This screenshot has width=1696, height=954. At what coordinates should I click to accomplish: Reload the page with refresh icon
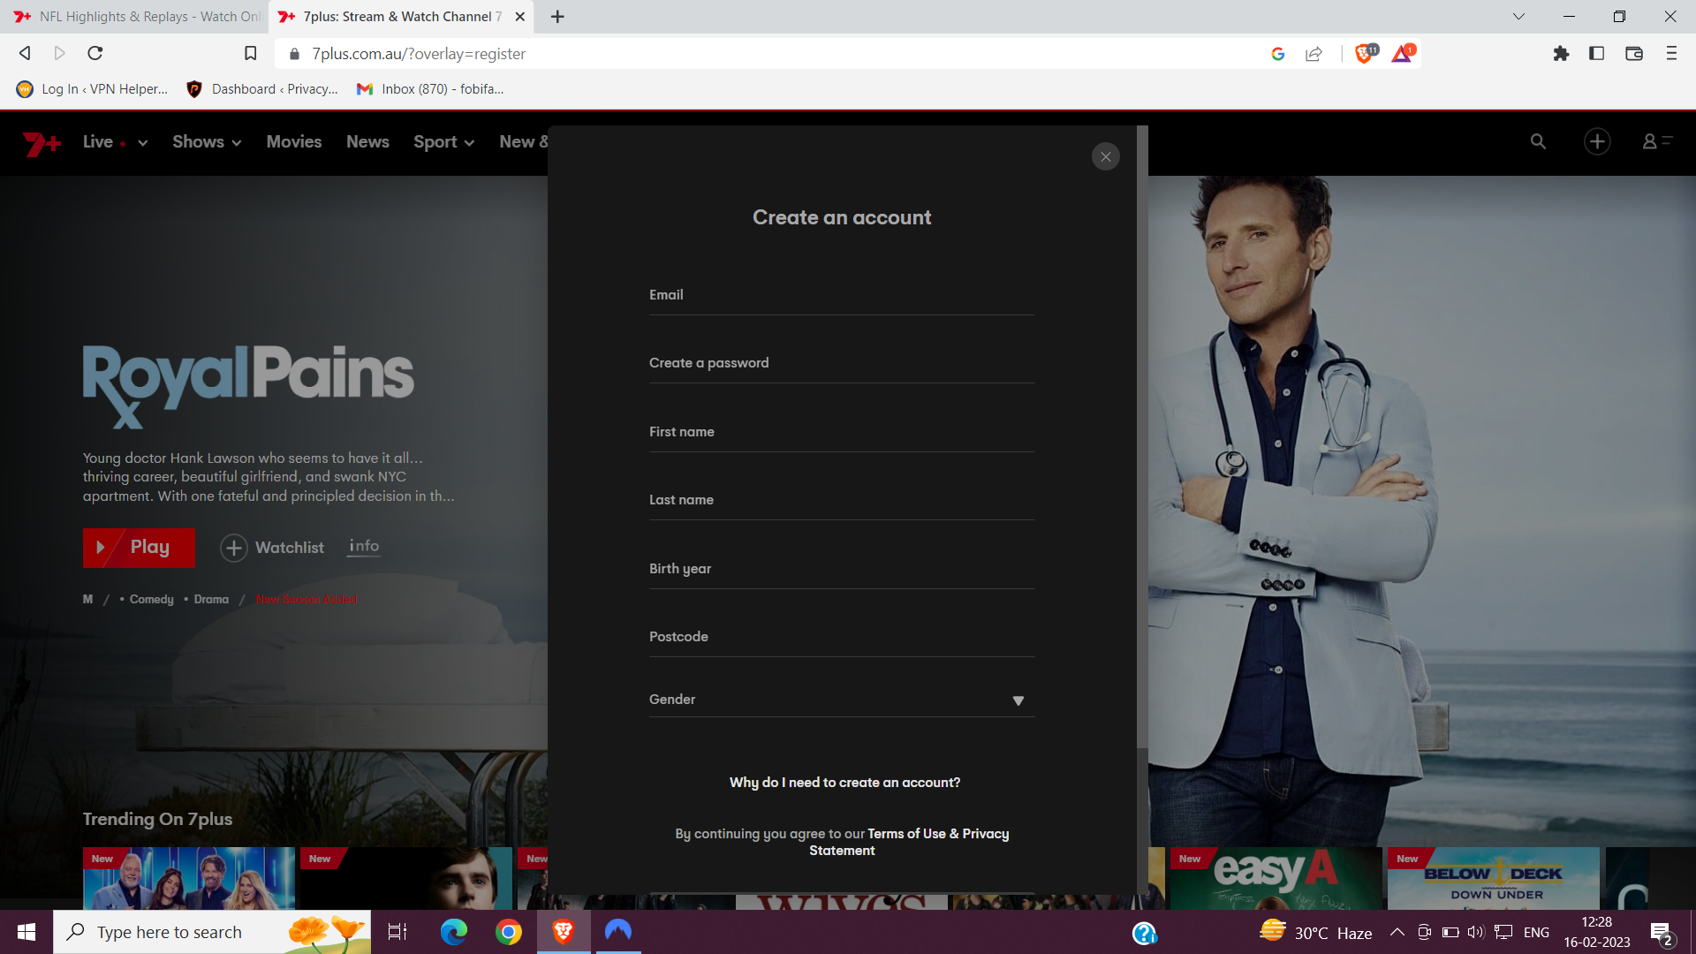click(95, 53)
